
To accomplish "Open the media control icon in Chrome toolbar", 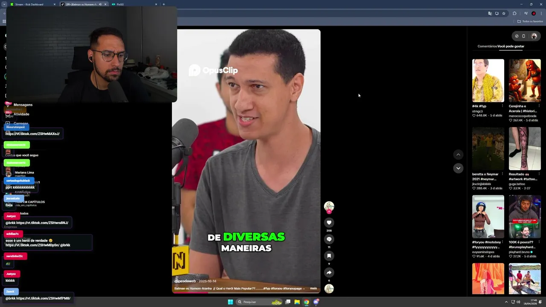I will (526, 13).
